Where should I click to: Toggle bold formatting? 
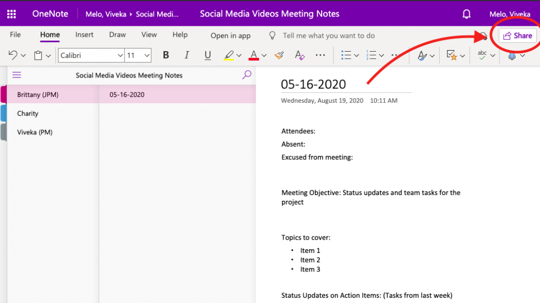click(166, 55)
